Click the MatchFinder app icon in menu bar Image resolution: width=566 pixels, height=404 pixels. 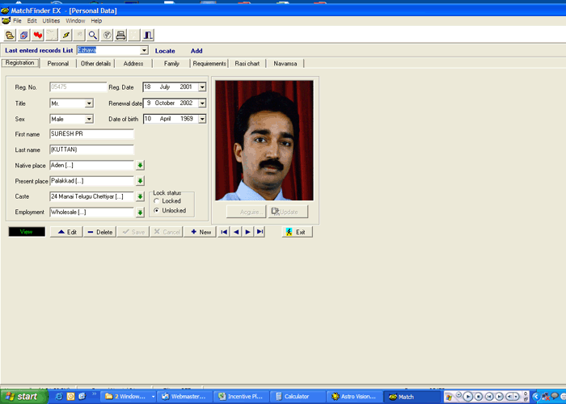6,20
